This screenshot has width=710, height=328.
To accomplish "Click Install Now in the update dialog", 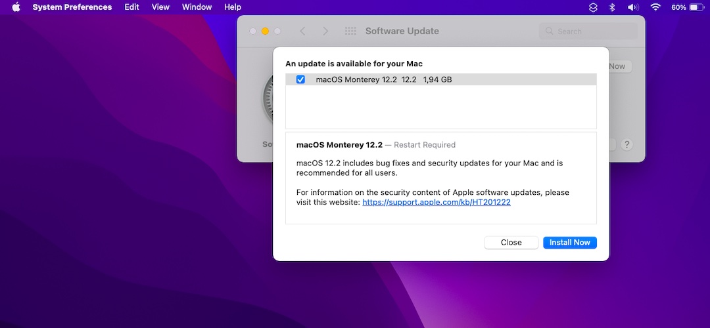I will point(569,243).
